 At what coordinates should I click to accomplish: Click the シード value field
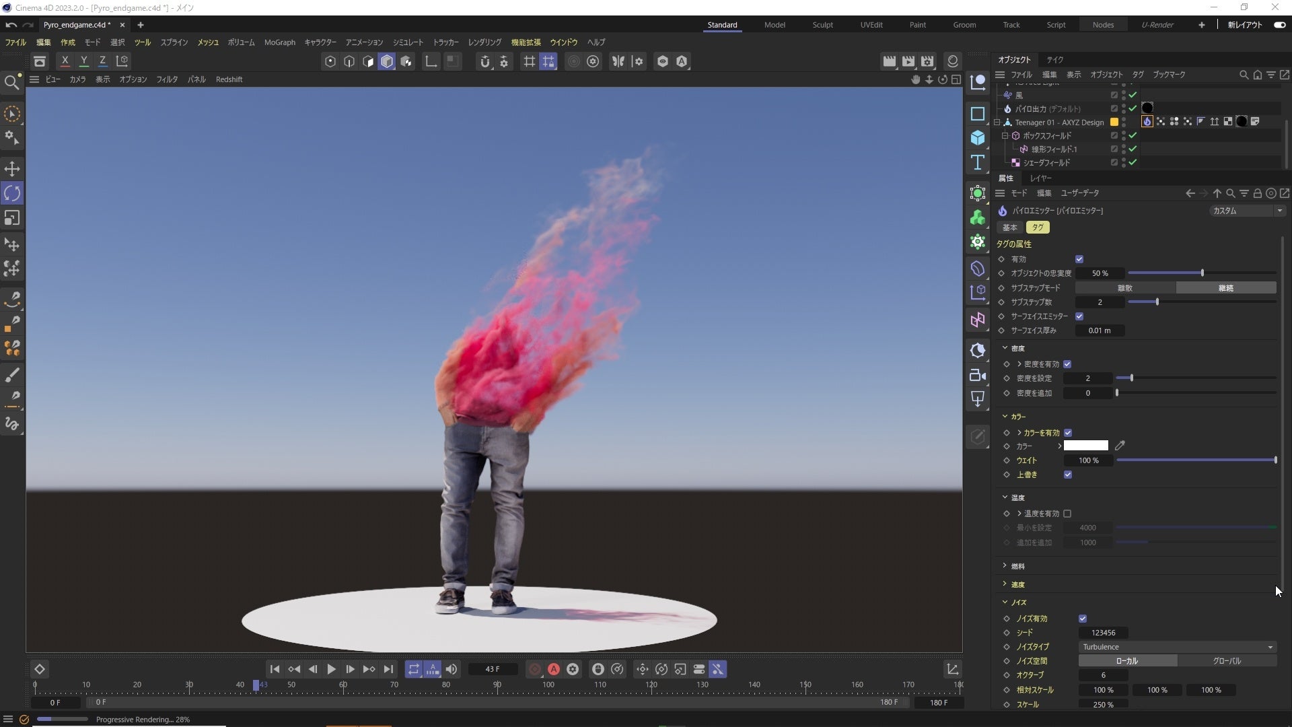(x=1103, y=633)
